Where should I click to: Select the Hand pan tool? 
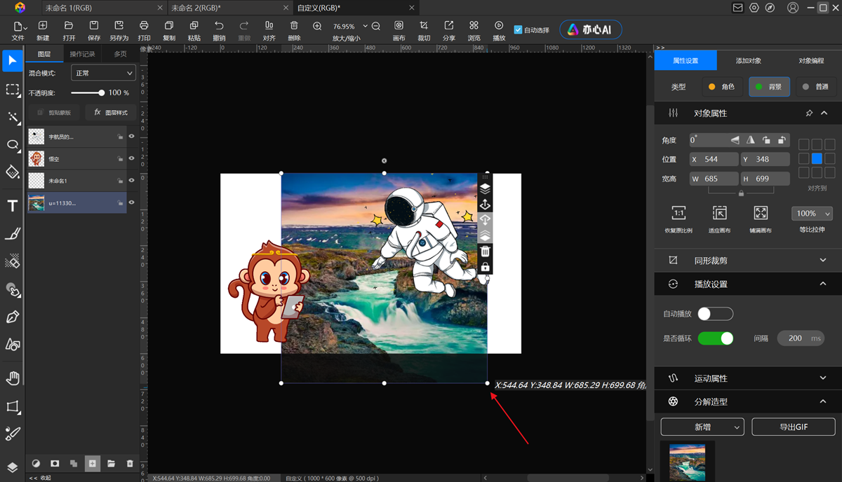(13, 378)
